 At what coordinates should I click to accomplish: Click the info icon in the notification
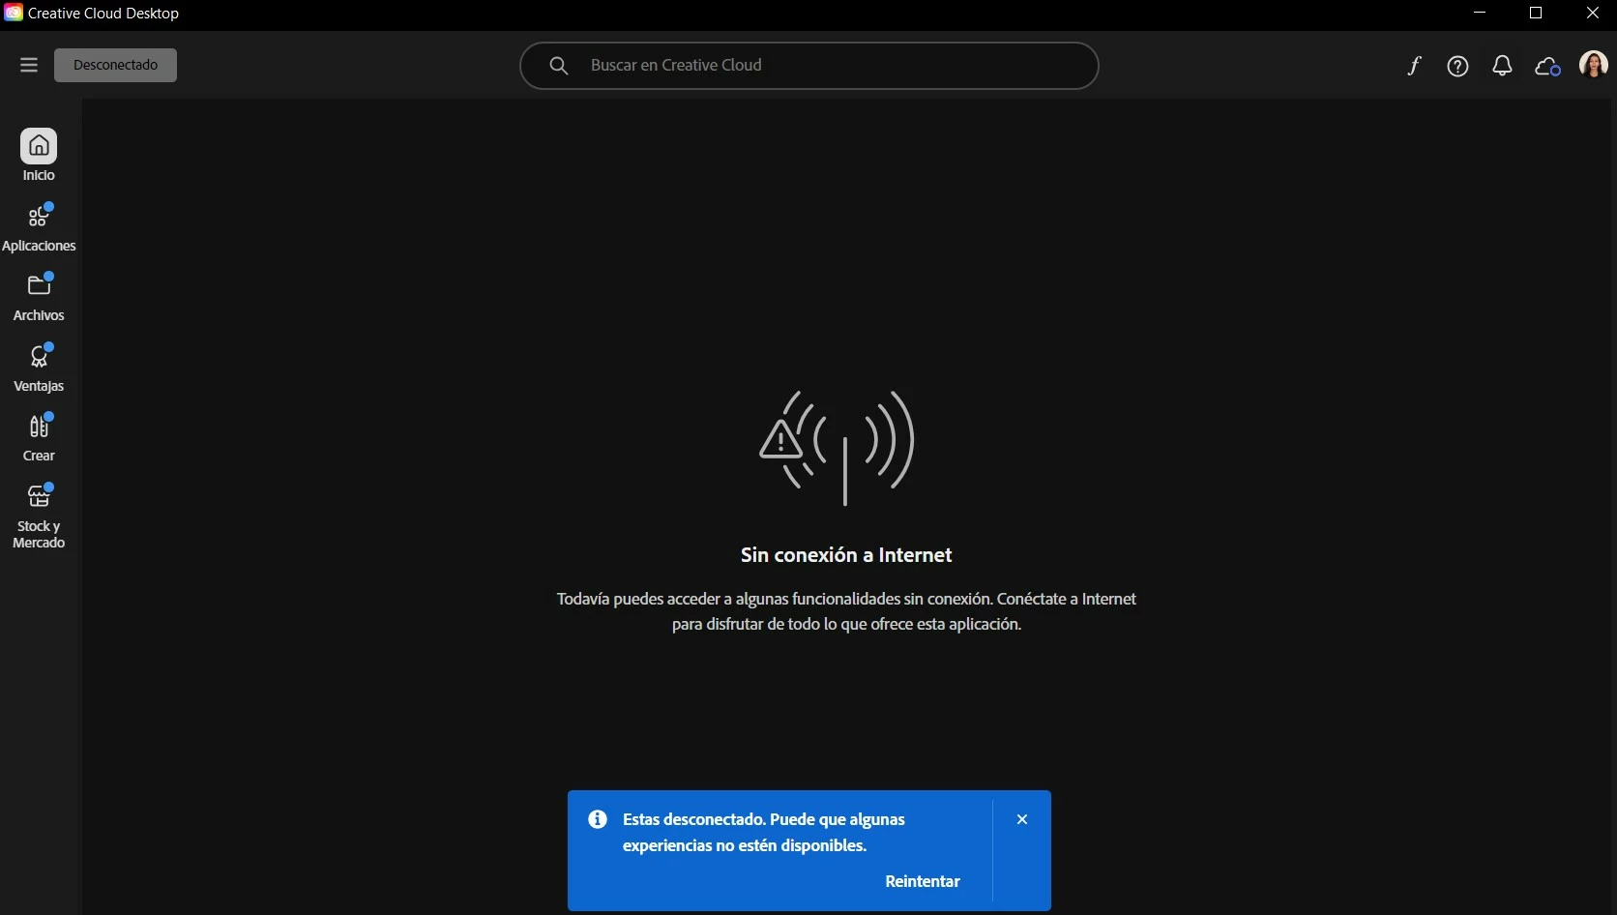pos(598,819)
